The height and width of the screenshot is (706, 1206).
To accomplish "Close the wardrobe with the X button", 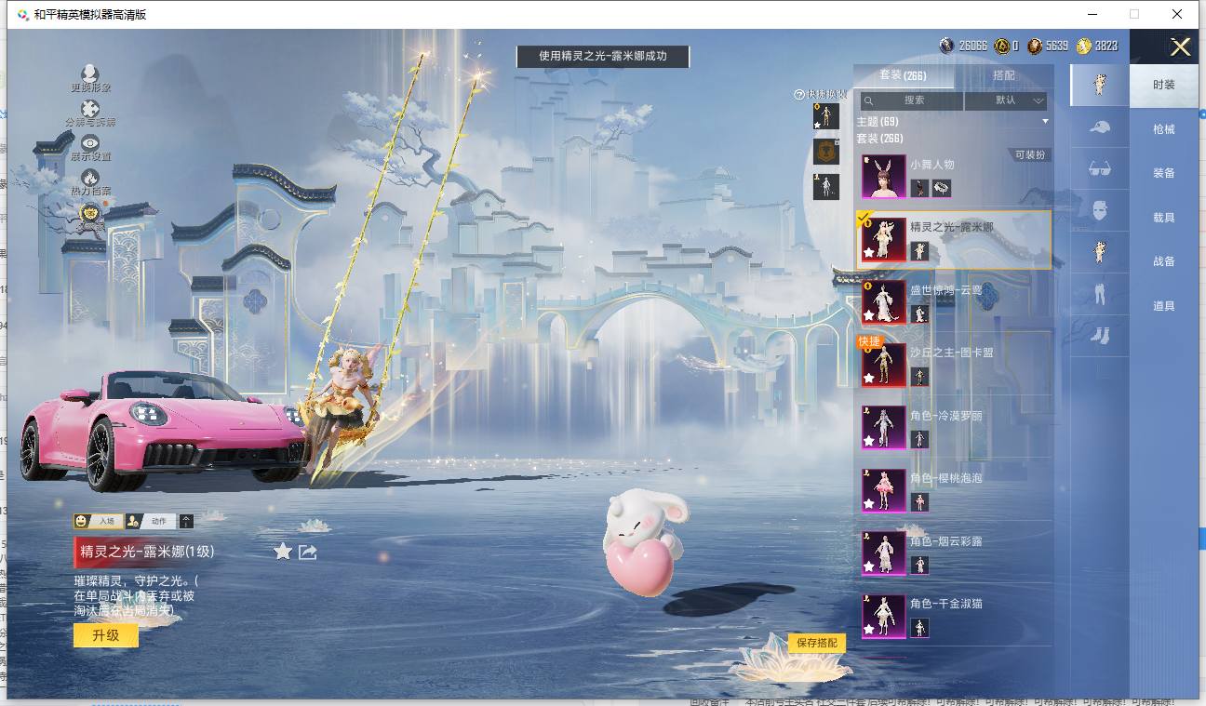I will tap(1181, 47).
